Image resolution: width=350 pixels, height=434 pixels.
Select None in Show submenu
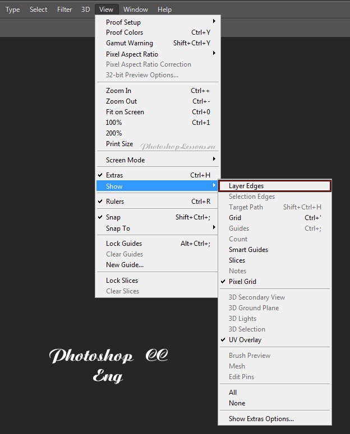(275, 403)
